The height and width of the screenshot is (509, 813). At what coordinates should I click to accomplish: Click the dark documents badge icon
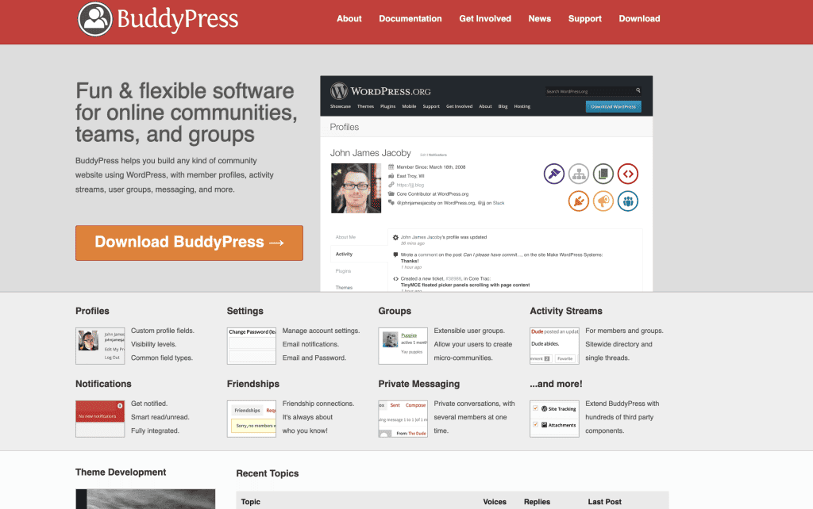click(x=603, y=174)
